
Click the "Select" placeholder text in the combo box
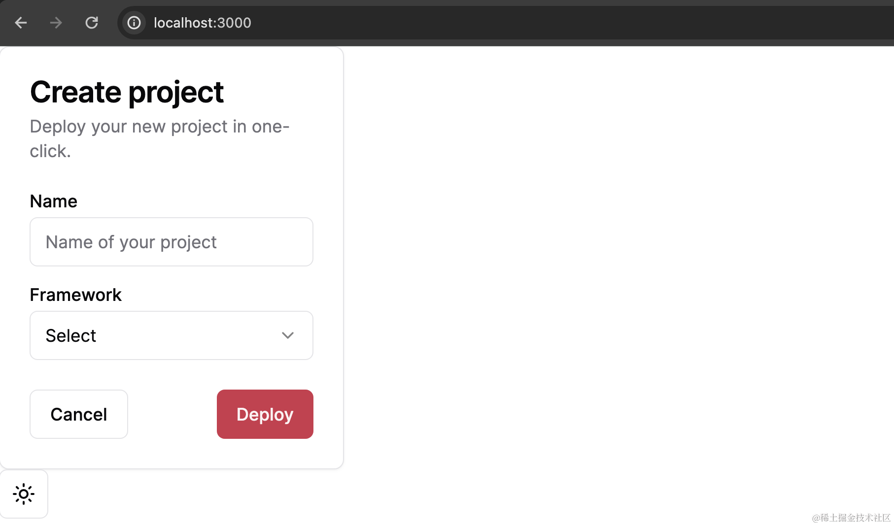pyautogui.click(x=70, y=335)
